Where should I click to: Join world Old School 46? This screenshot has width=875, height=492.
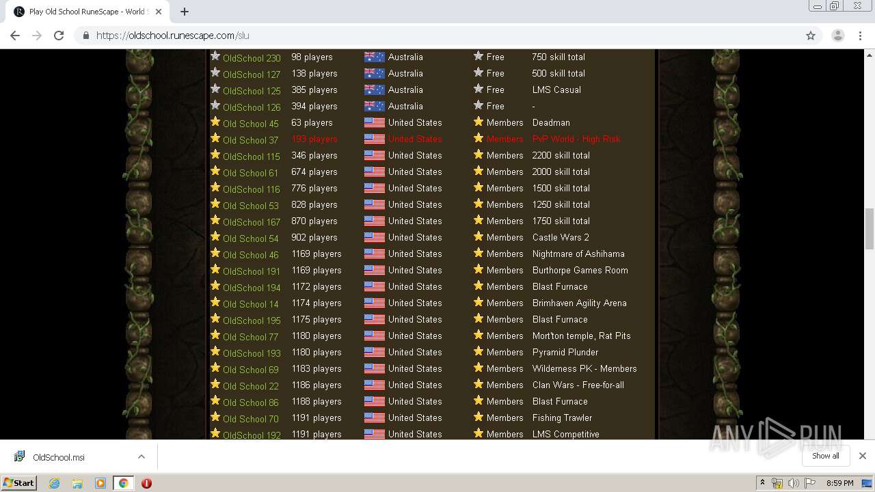click(x=251, y=255)
